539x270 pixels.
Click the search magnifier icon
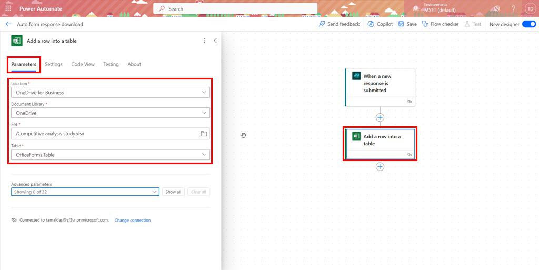(162, 8)
